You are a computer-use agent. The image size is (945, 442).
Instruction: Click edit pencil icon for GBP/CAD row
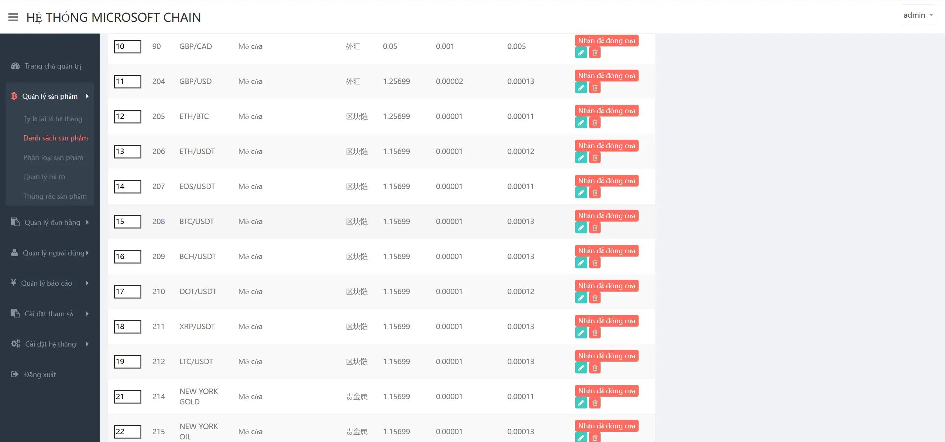click(x=581, y=53)
